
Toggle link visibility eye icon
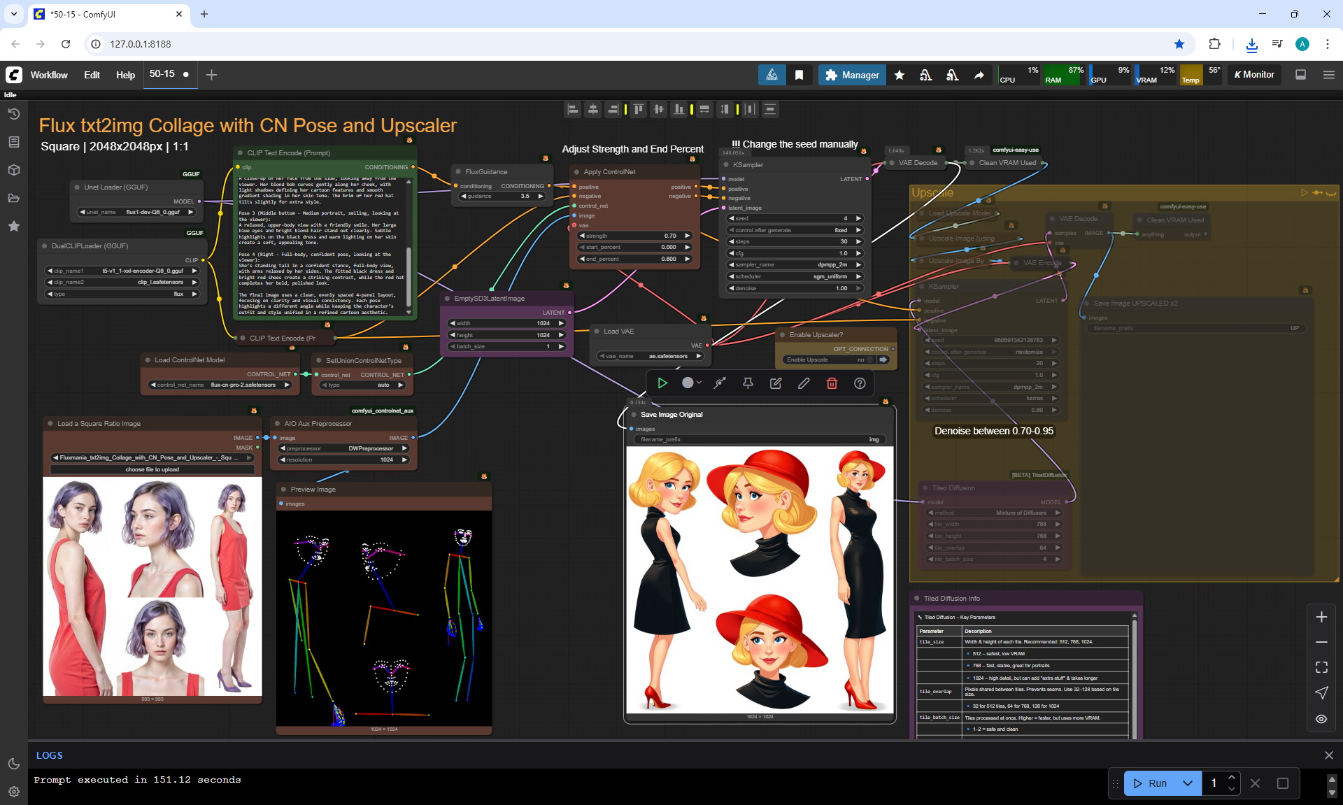pyautogui.click(x=1321, y=719)
